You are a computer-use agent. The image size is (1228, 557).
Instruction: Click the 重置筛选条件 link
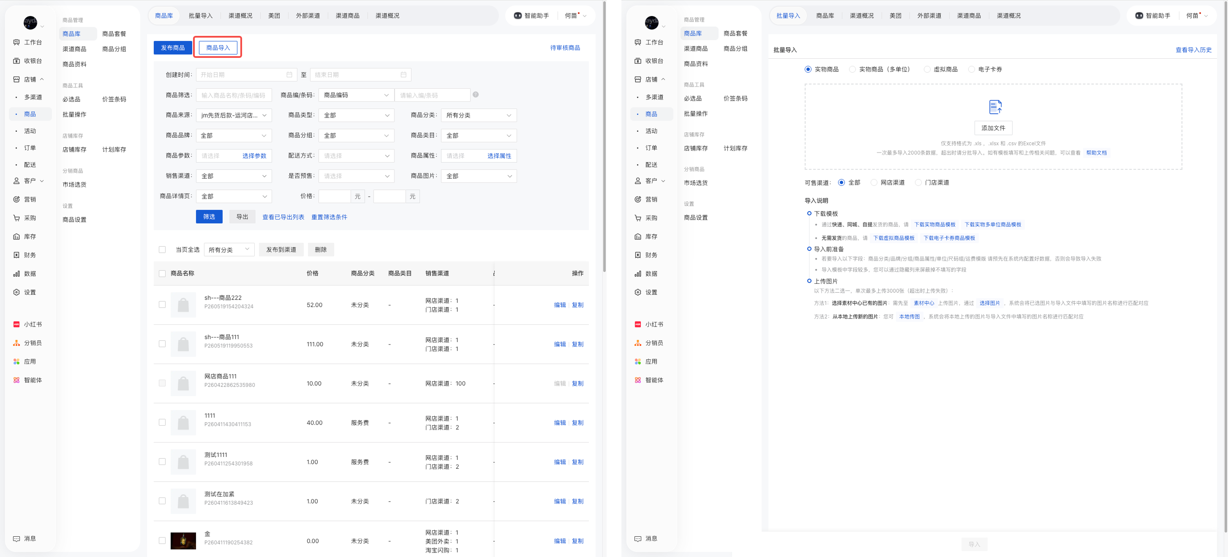point(329,217)
